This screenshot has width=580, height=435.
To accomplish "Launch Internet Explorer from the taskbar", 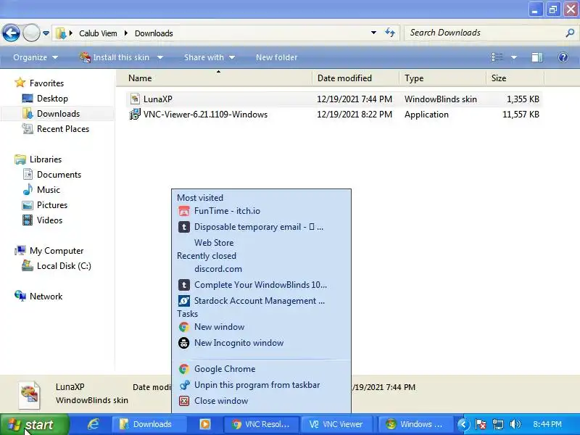I will (94, 424).
